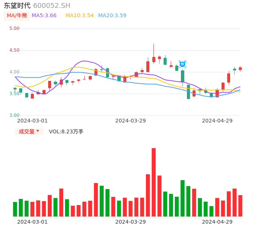
Task: Click the 2024-04-29 date label under volume chart
Action: [x=217, y=222]
